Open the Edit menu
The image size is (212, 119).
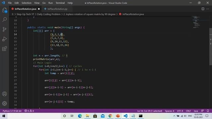[x=17, y=3]
